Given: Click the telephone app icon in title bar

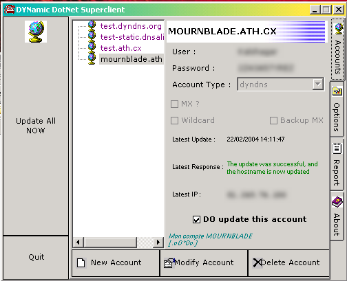Looking at the screenshot, I should coord(10,10).
